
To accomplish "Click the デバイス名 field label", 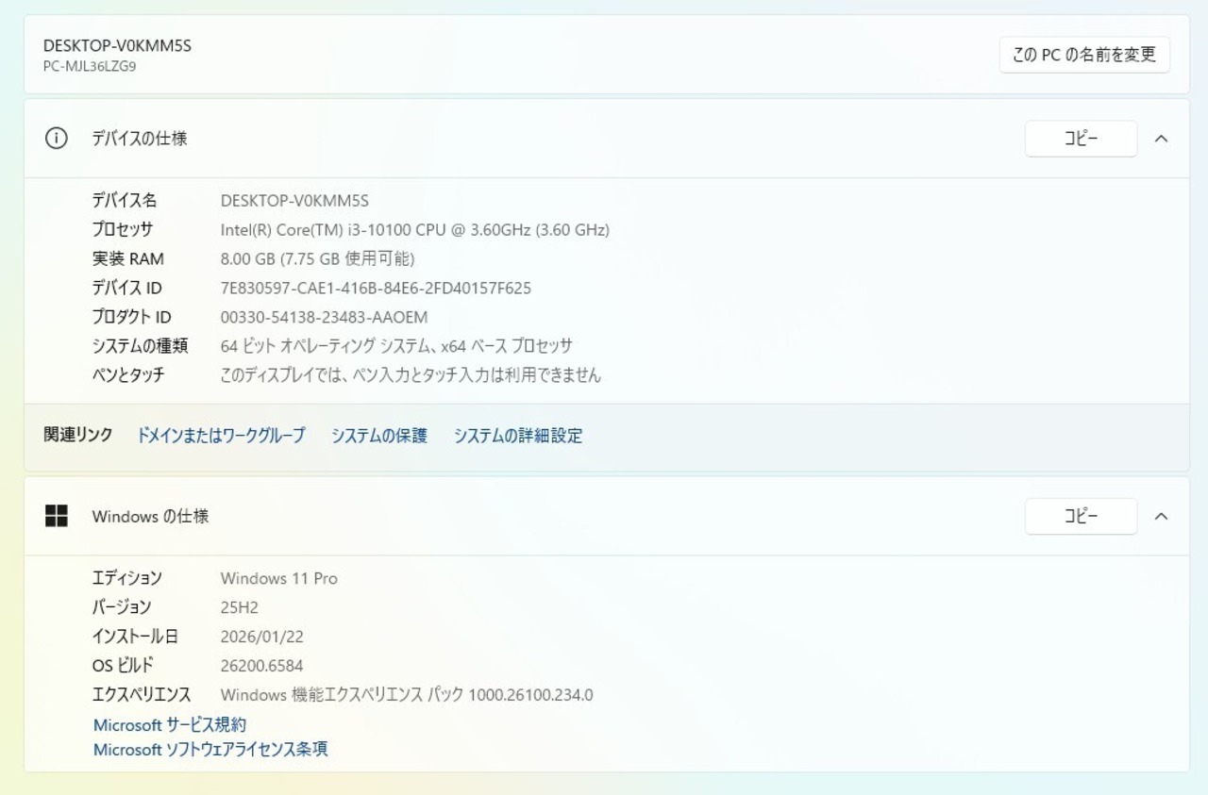I will click(125, 200).
